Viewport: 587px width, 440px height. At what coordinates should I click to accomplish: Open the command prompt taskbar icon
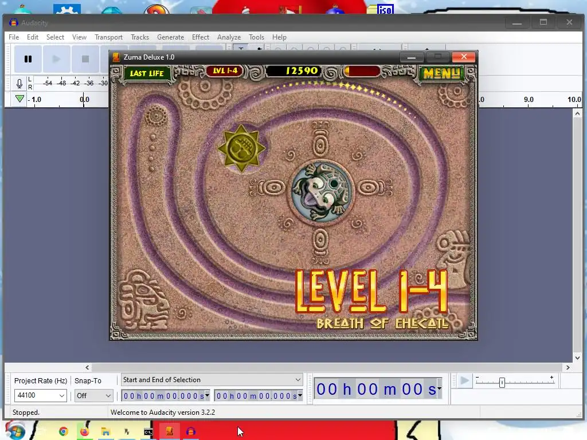148,432
